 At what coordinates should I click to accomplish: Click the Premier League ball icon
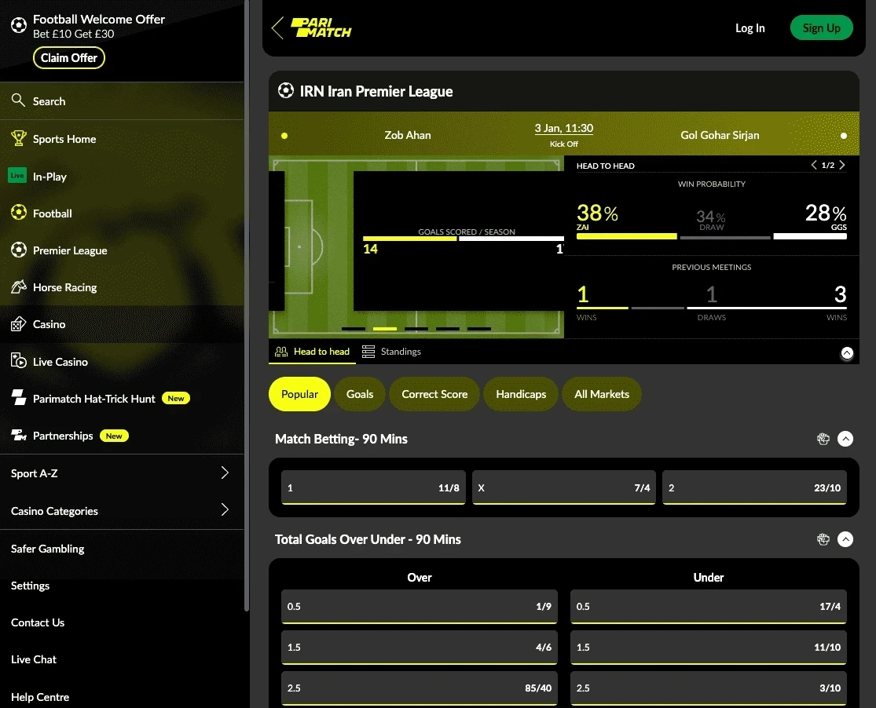point(18,250)
